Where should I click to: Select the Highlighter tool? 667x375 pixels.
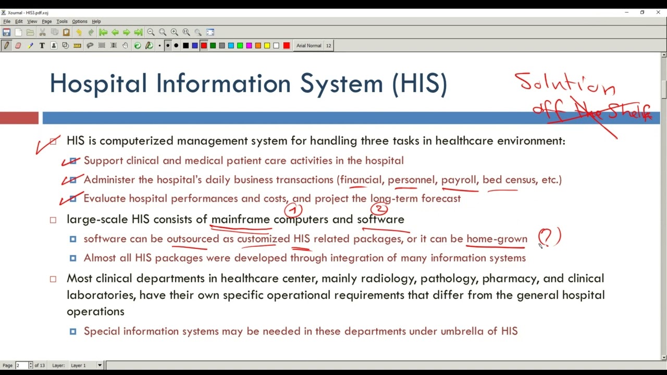(30, 46)
